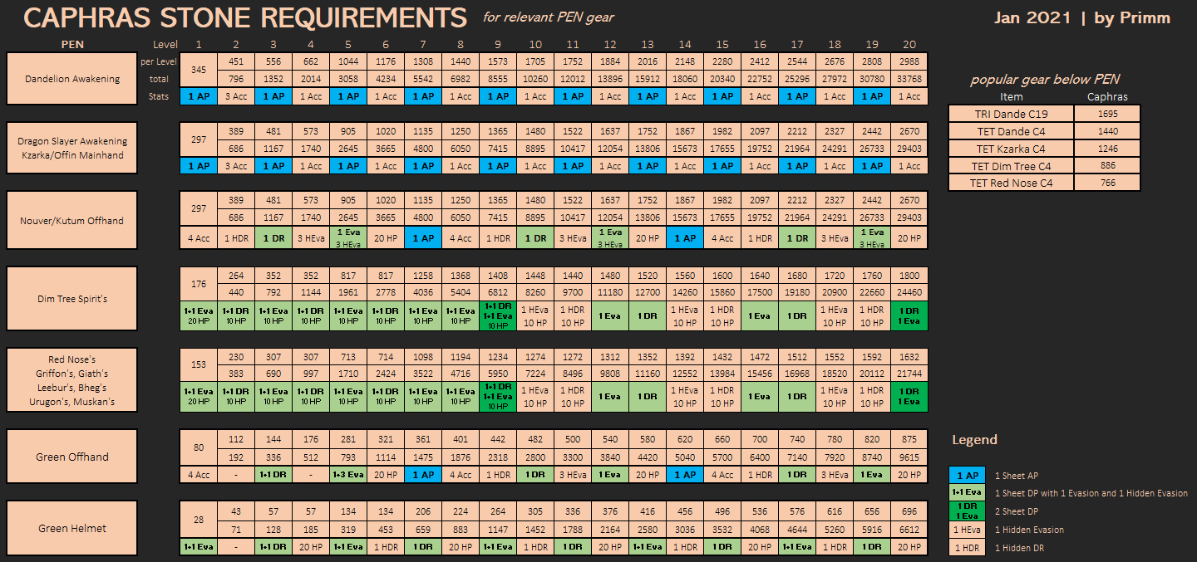The width and height of the screenshot is (1197, 562).
Task: Click the PEN column header
Action: 72,44
